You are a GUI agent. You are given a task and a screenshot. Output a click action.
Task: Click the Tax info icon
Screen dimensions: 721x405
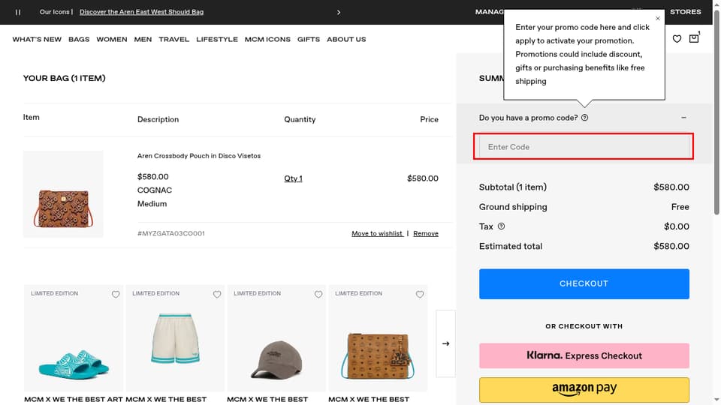pyautogui.click(x=501, y=226)
